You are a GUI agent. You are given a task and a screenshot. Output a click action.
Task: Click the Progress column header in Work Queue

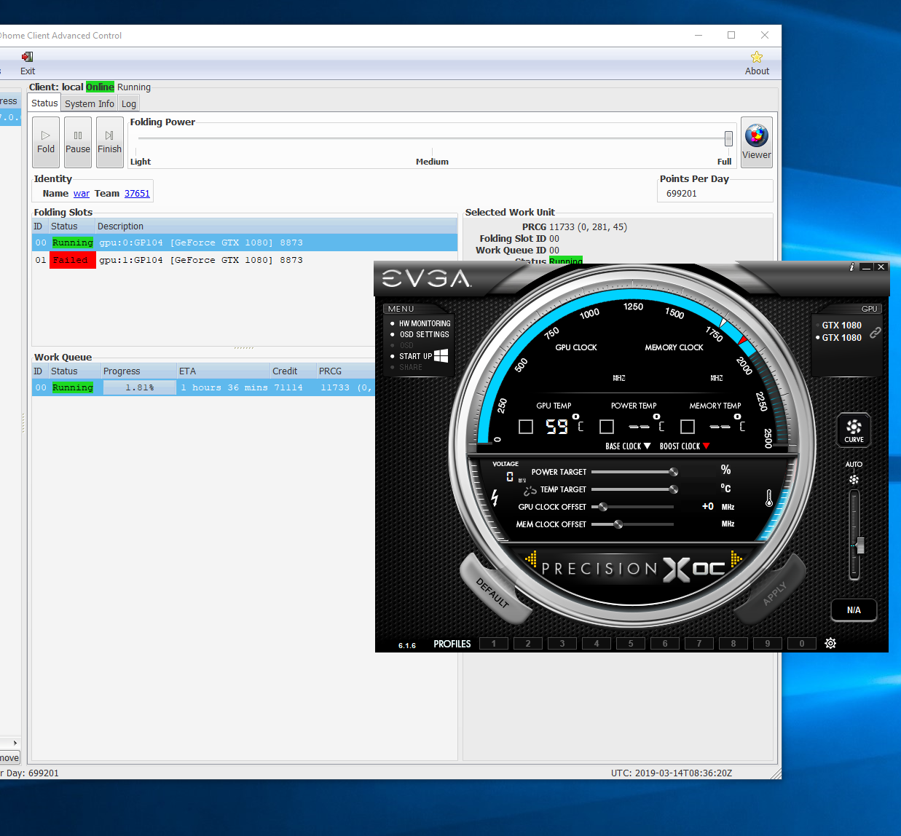coord(138,371)
